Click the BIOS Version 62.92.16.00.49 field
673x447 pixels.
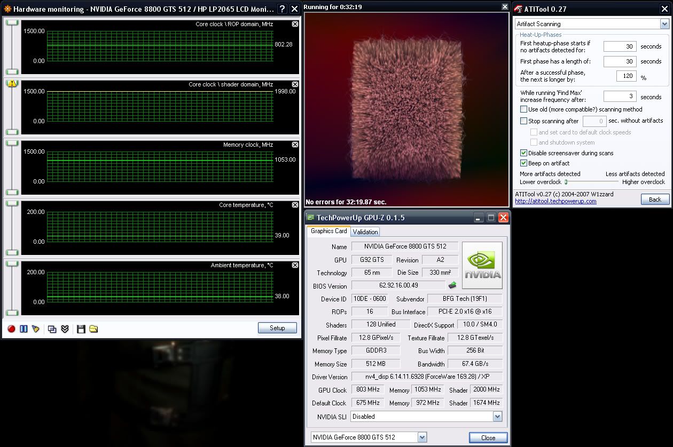398,286
